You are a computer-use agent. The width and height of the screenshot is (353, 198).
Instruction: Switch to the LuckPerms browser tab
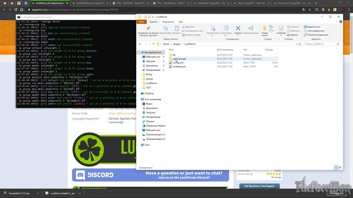50,3
